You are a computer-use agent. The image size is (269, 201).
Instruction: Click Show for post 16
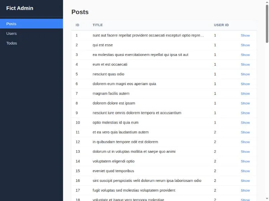coord(245,181)
